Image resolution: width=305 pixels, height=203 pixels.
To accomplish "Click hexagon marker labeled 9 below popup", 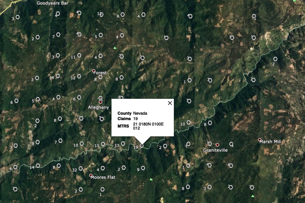I will click(x=143, y=168).
